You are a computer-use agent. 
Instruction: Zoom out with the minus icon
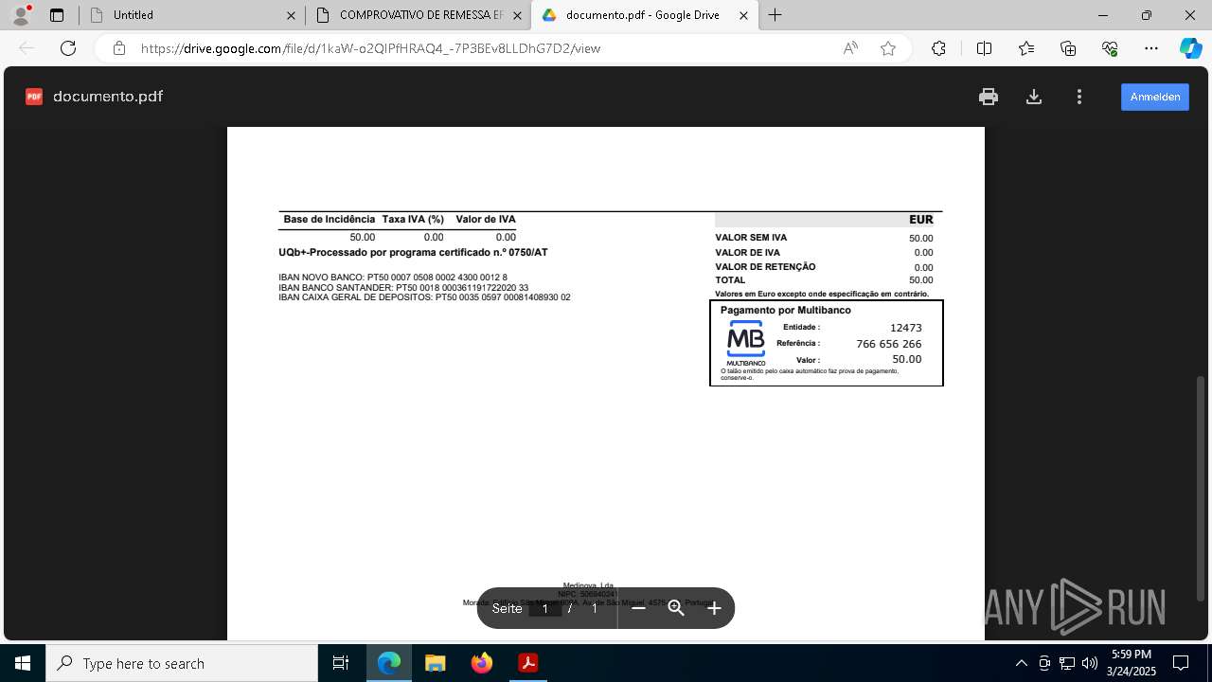638,608
